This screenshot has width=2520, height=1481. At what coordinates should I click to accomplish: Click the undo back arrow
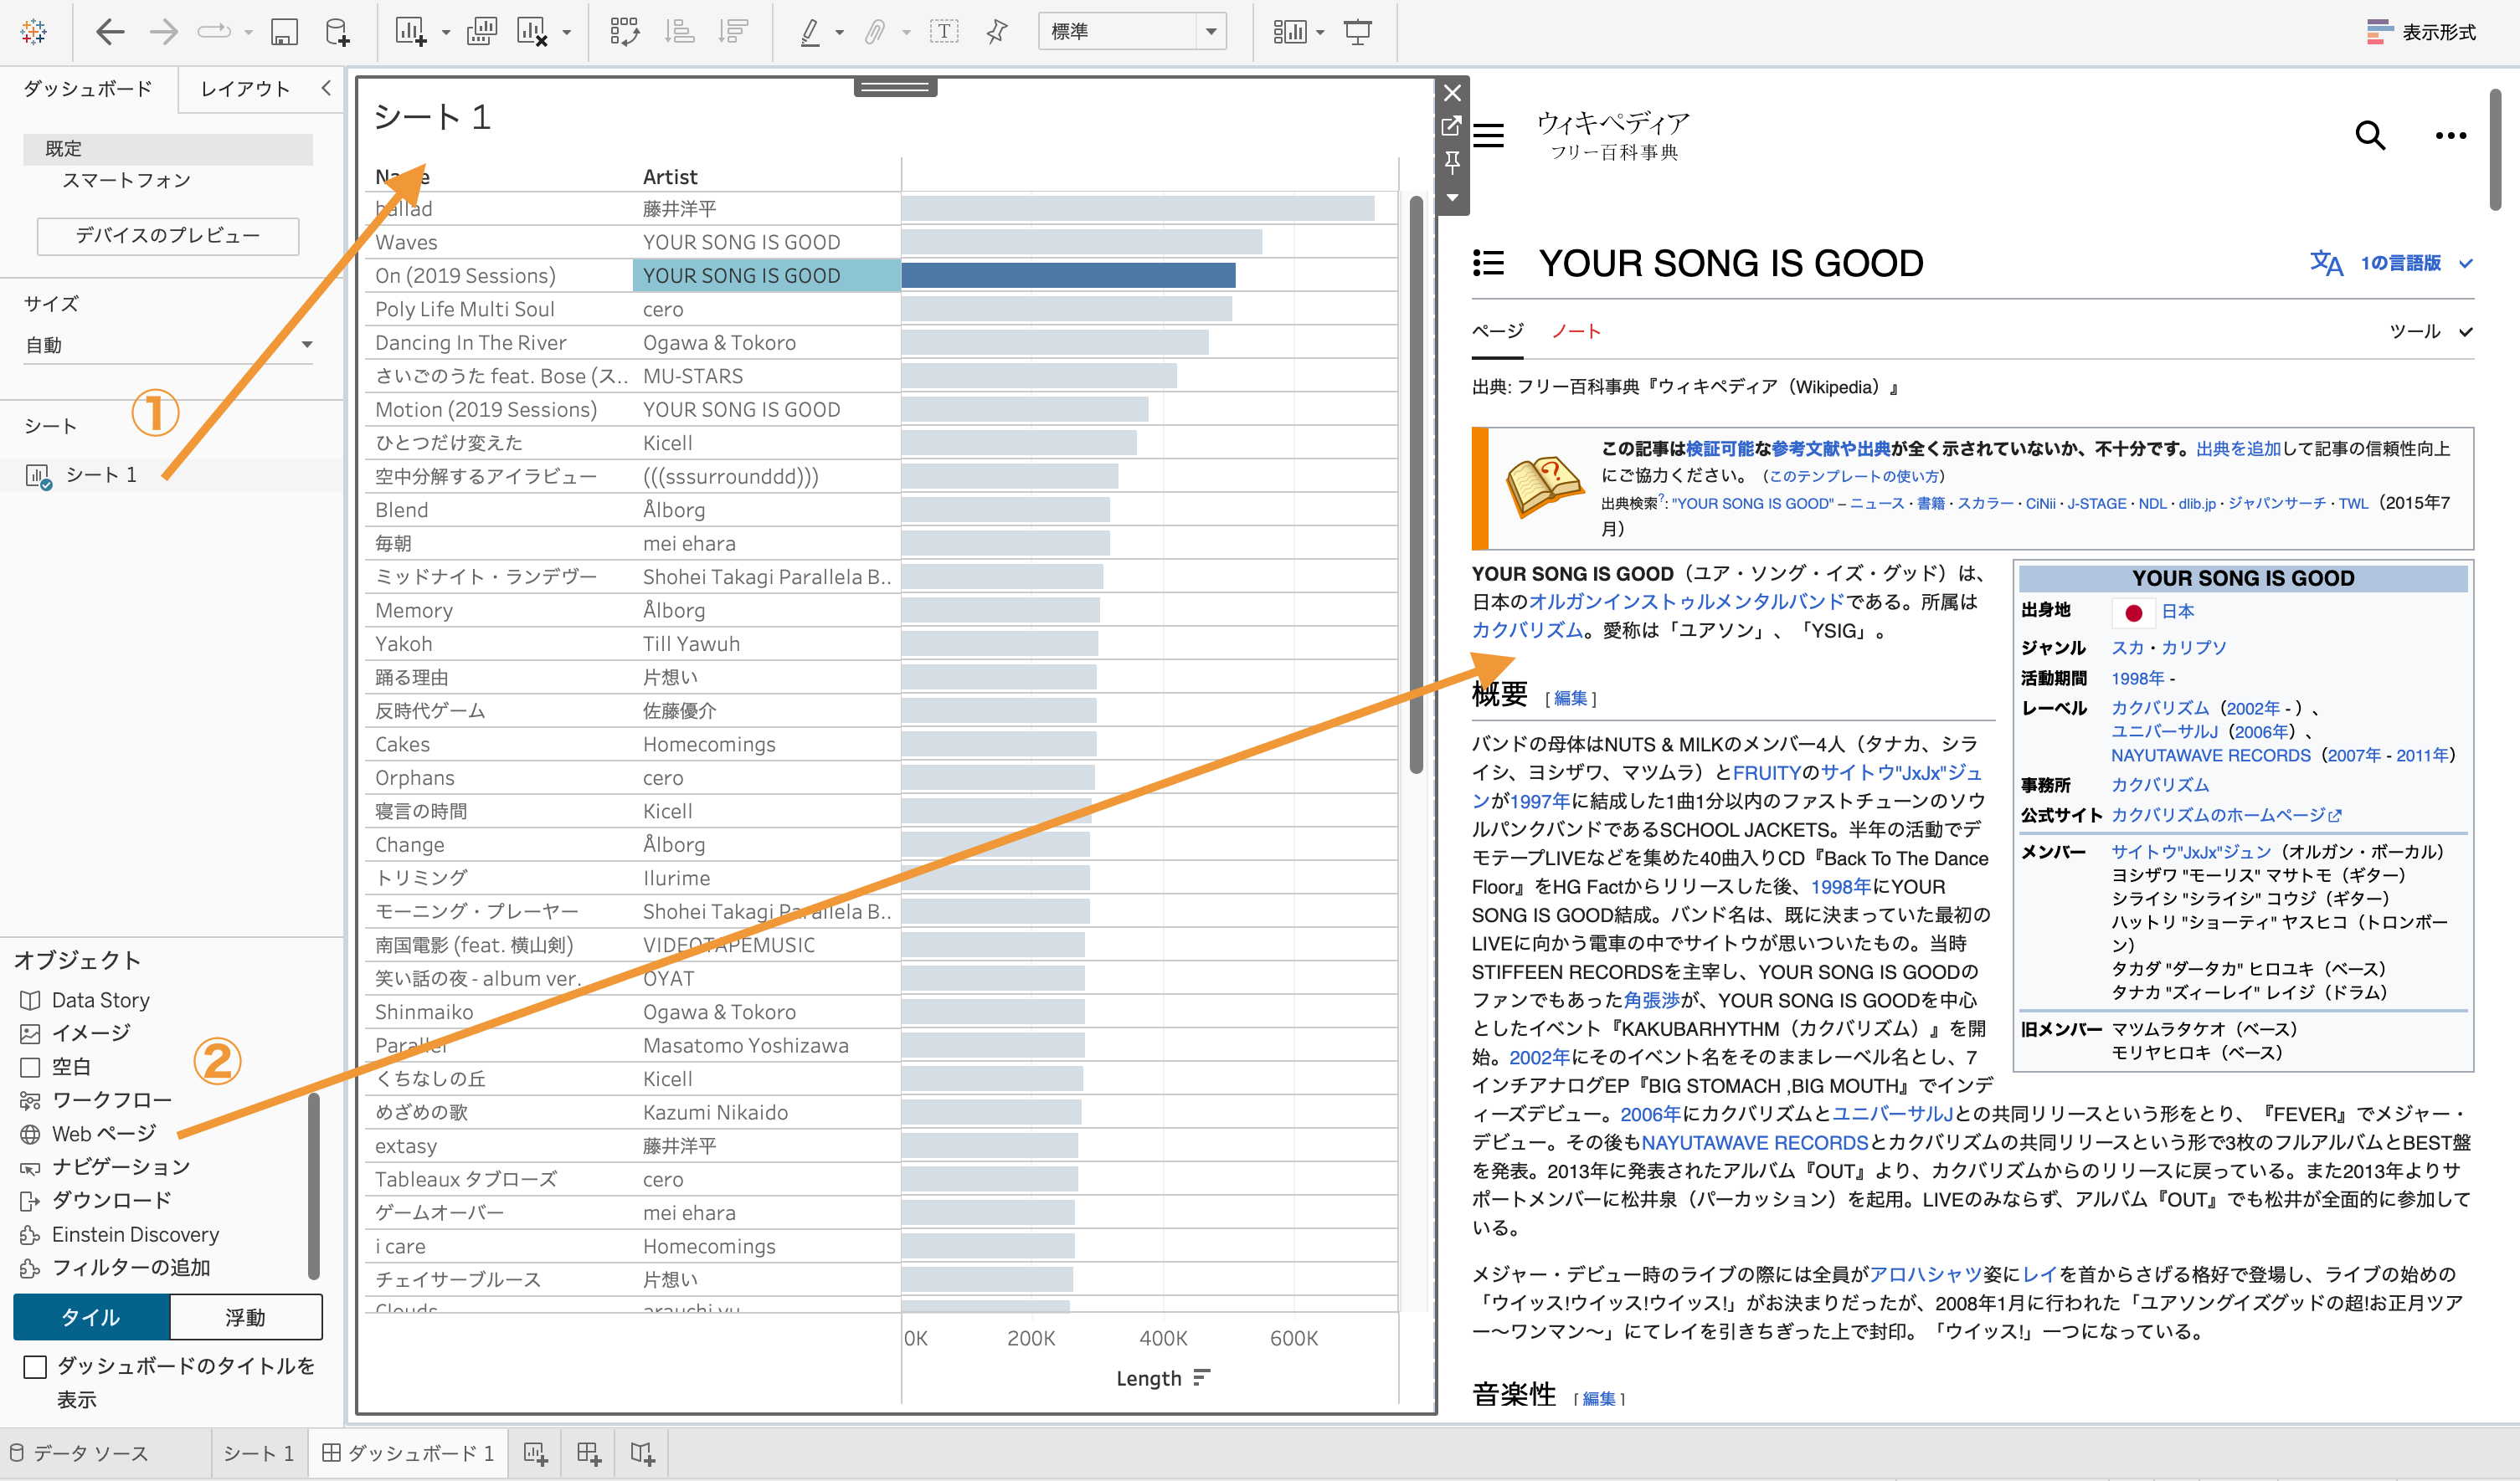click(x=110, y=32)
